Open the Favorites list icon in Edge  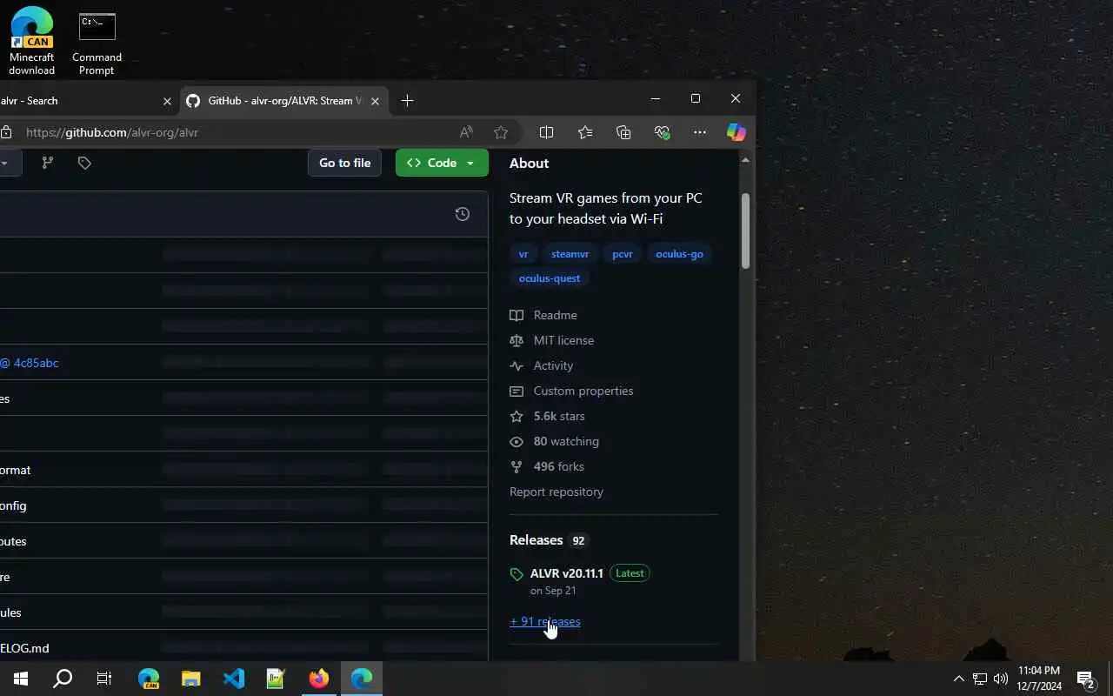click(x=585, y=132)
